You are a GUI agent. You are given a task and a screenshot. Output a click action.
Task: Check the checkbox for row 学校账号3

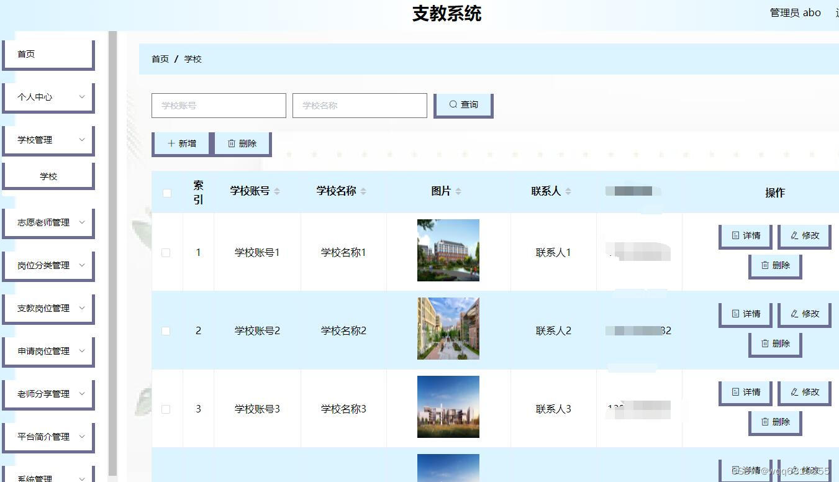coord(166,409)
